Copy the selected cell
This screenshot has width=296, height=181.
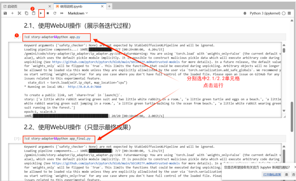tap(26, 13)
